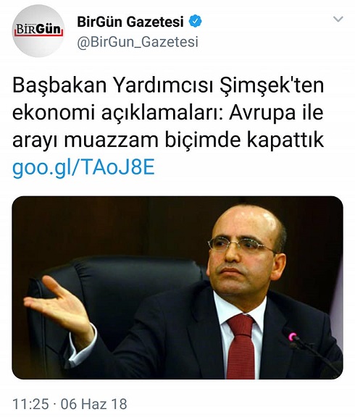Open the BirGün profile avatar
355x417 pixels.
[x=38, y=31]
